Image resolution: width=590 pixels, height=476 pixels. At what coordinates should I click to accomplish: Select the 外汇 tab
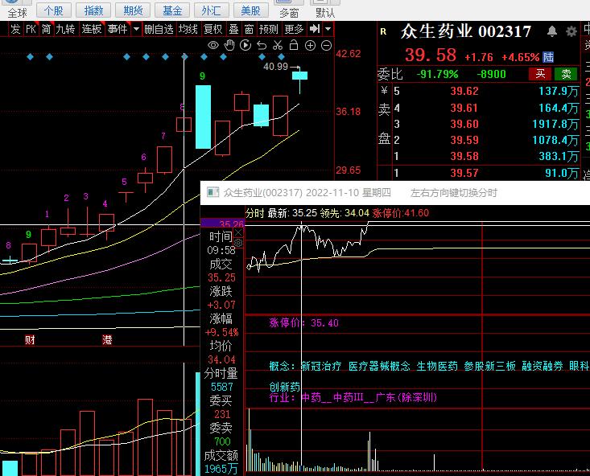(x=212, y=10)
